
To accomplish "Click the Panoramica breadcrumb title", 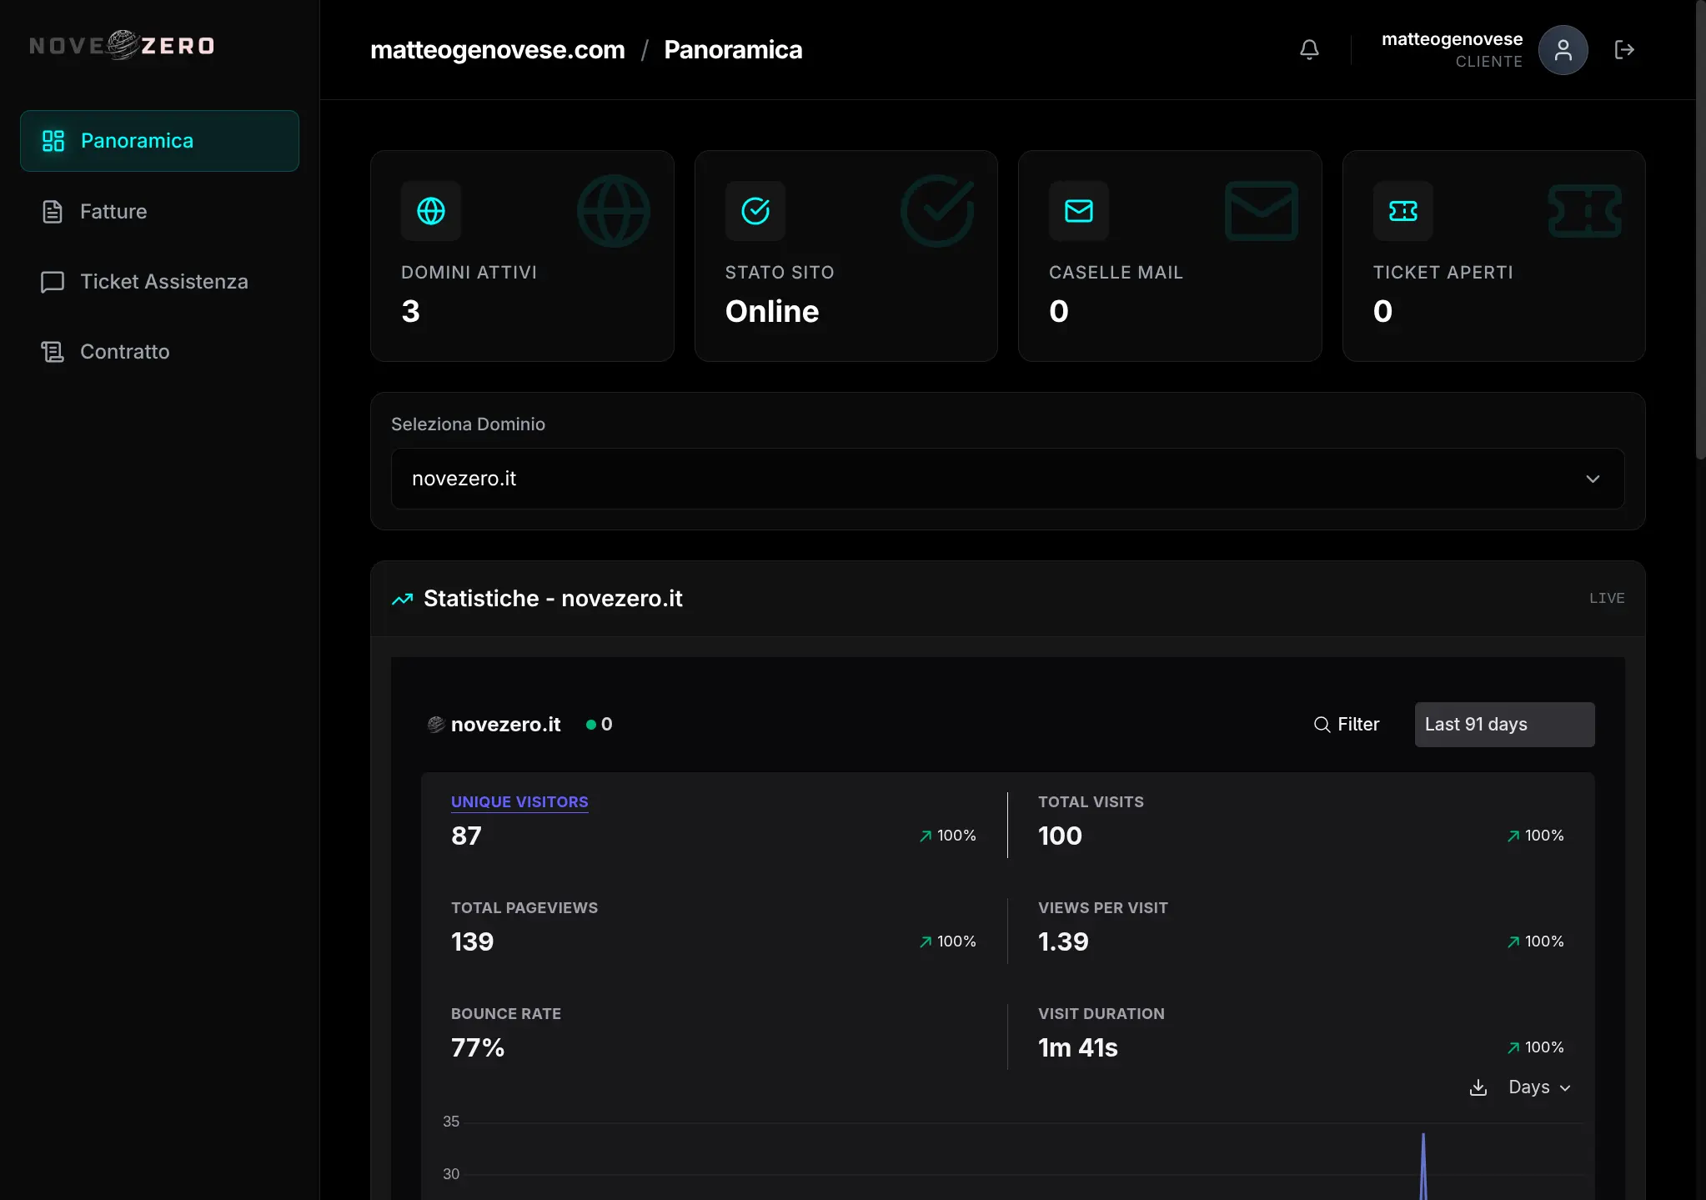I will (733, 50).
